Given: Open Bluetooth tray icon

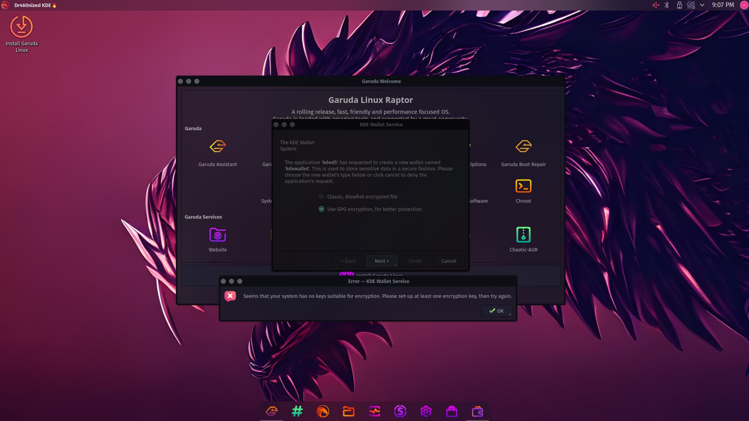Looking at the screenshot, I should (667, 5).
